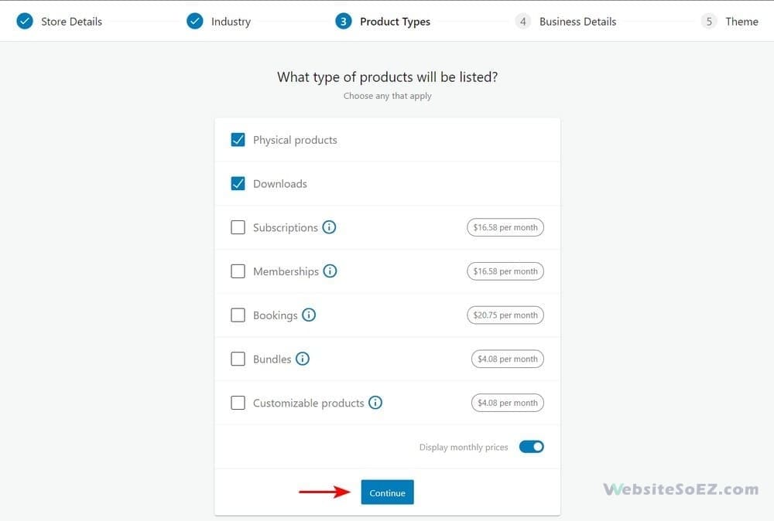Click the Bookings $20.75 per month badge
The width and height of the screenshot is (774, 521).
tap(505, 315)
